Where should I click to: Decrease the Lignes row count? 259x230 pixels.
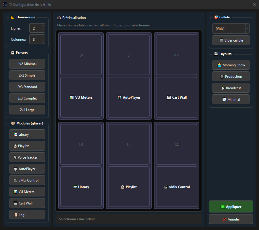pos(43,30)
